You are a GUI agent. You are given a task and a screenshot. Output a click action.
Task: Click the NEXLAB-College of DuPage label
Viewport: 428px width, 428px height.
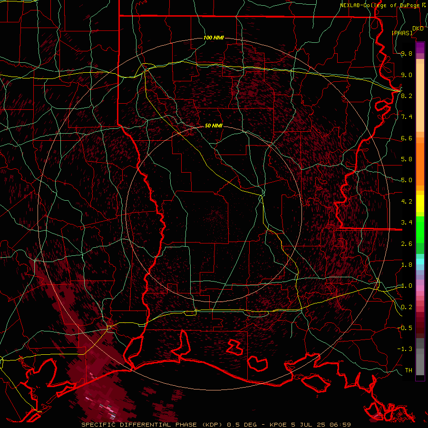[379, 5]
